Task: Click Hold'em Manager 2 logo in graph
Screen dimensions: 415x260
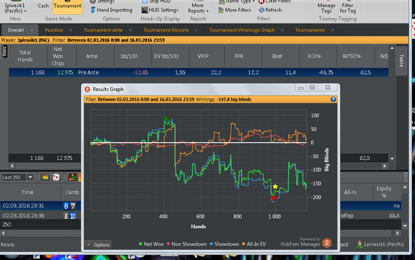Action: (327, 243)
